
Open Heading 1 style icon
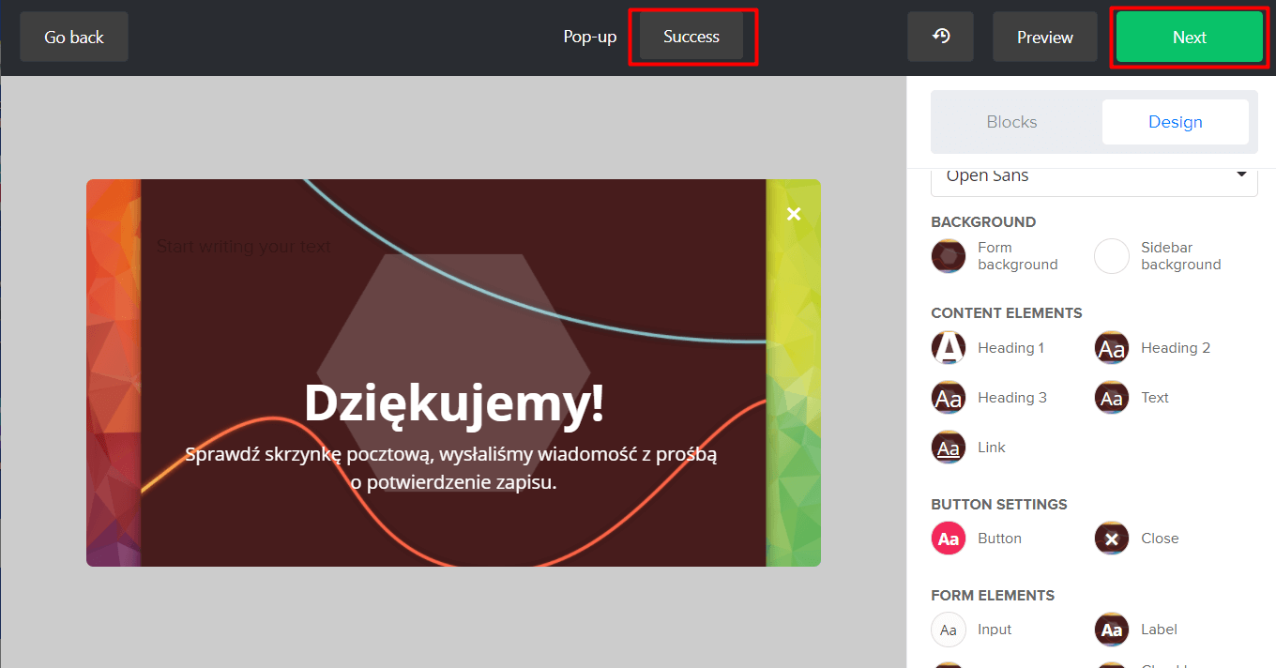[x=949, y=348]
